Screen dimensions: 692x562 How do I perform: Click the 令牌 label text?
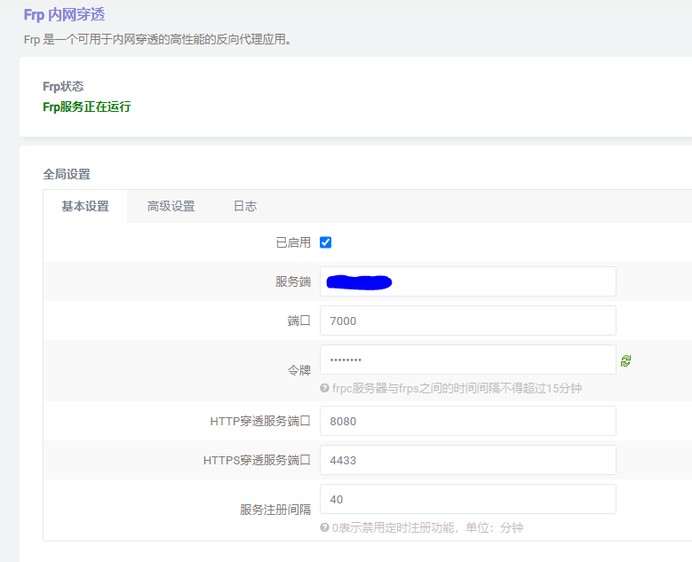(x=298, y=371)
